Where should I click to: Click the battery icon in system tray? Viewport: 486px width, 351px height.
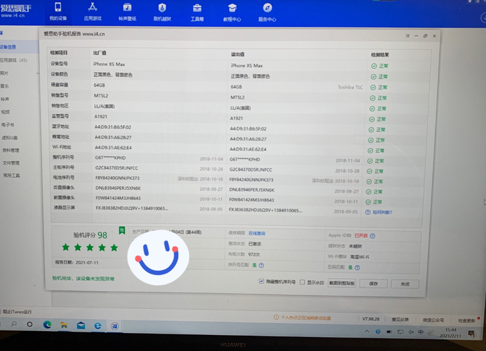[x=389, y=332]
